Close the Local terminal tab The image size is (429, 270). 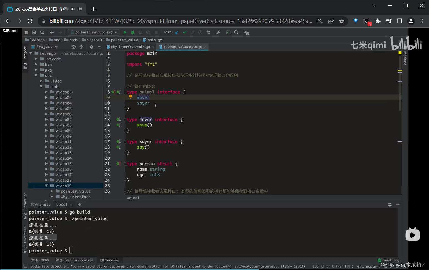(x=71, y=205)
